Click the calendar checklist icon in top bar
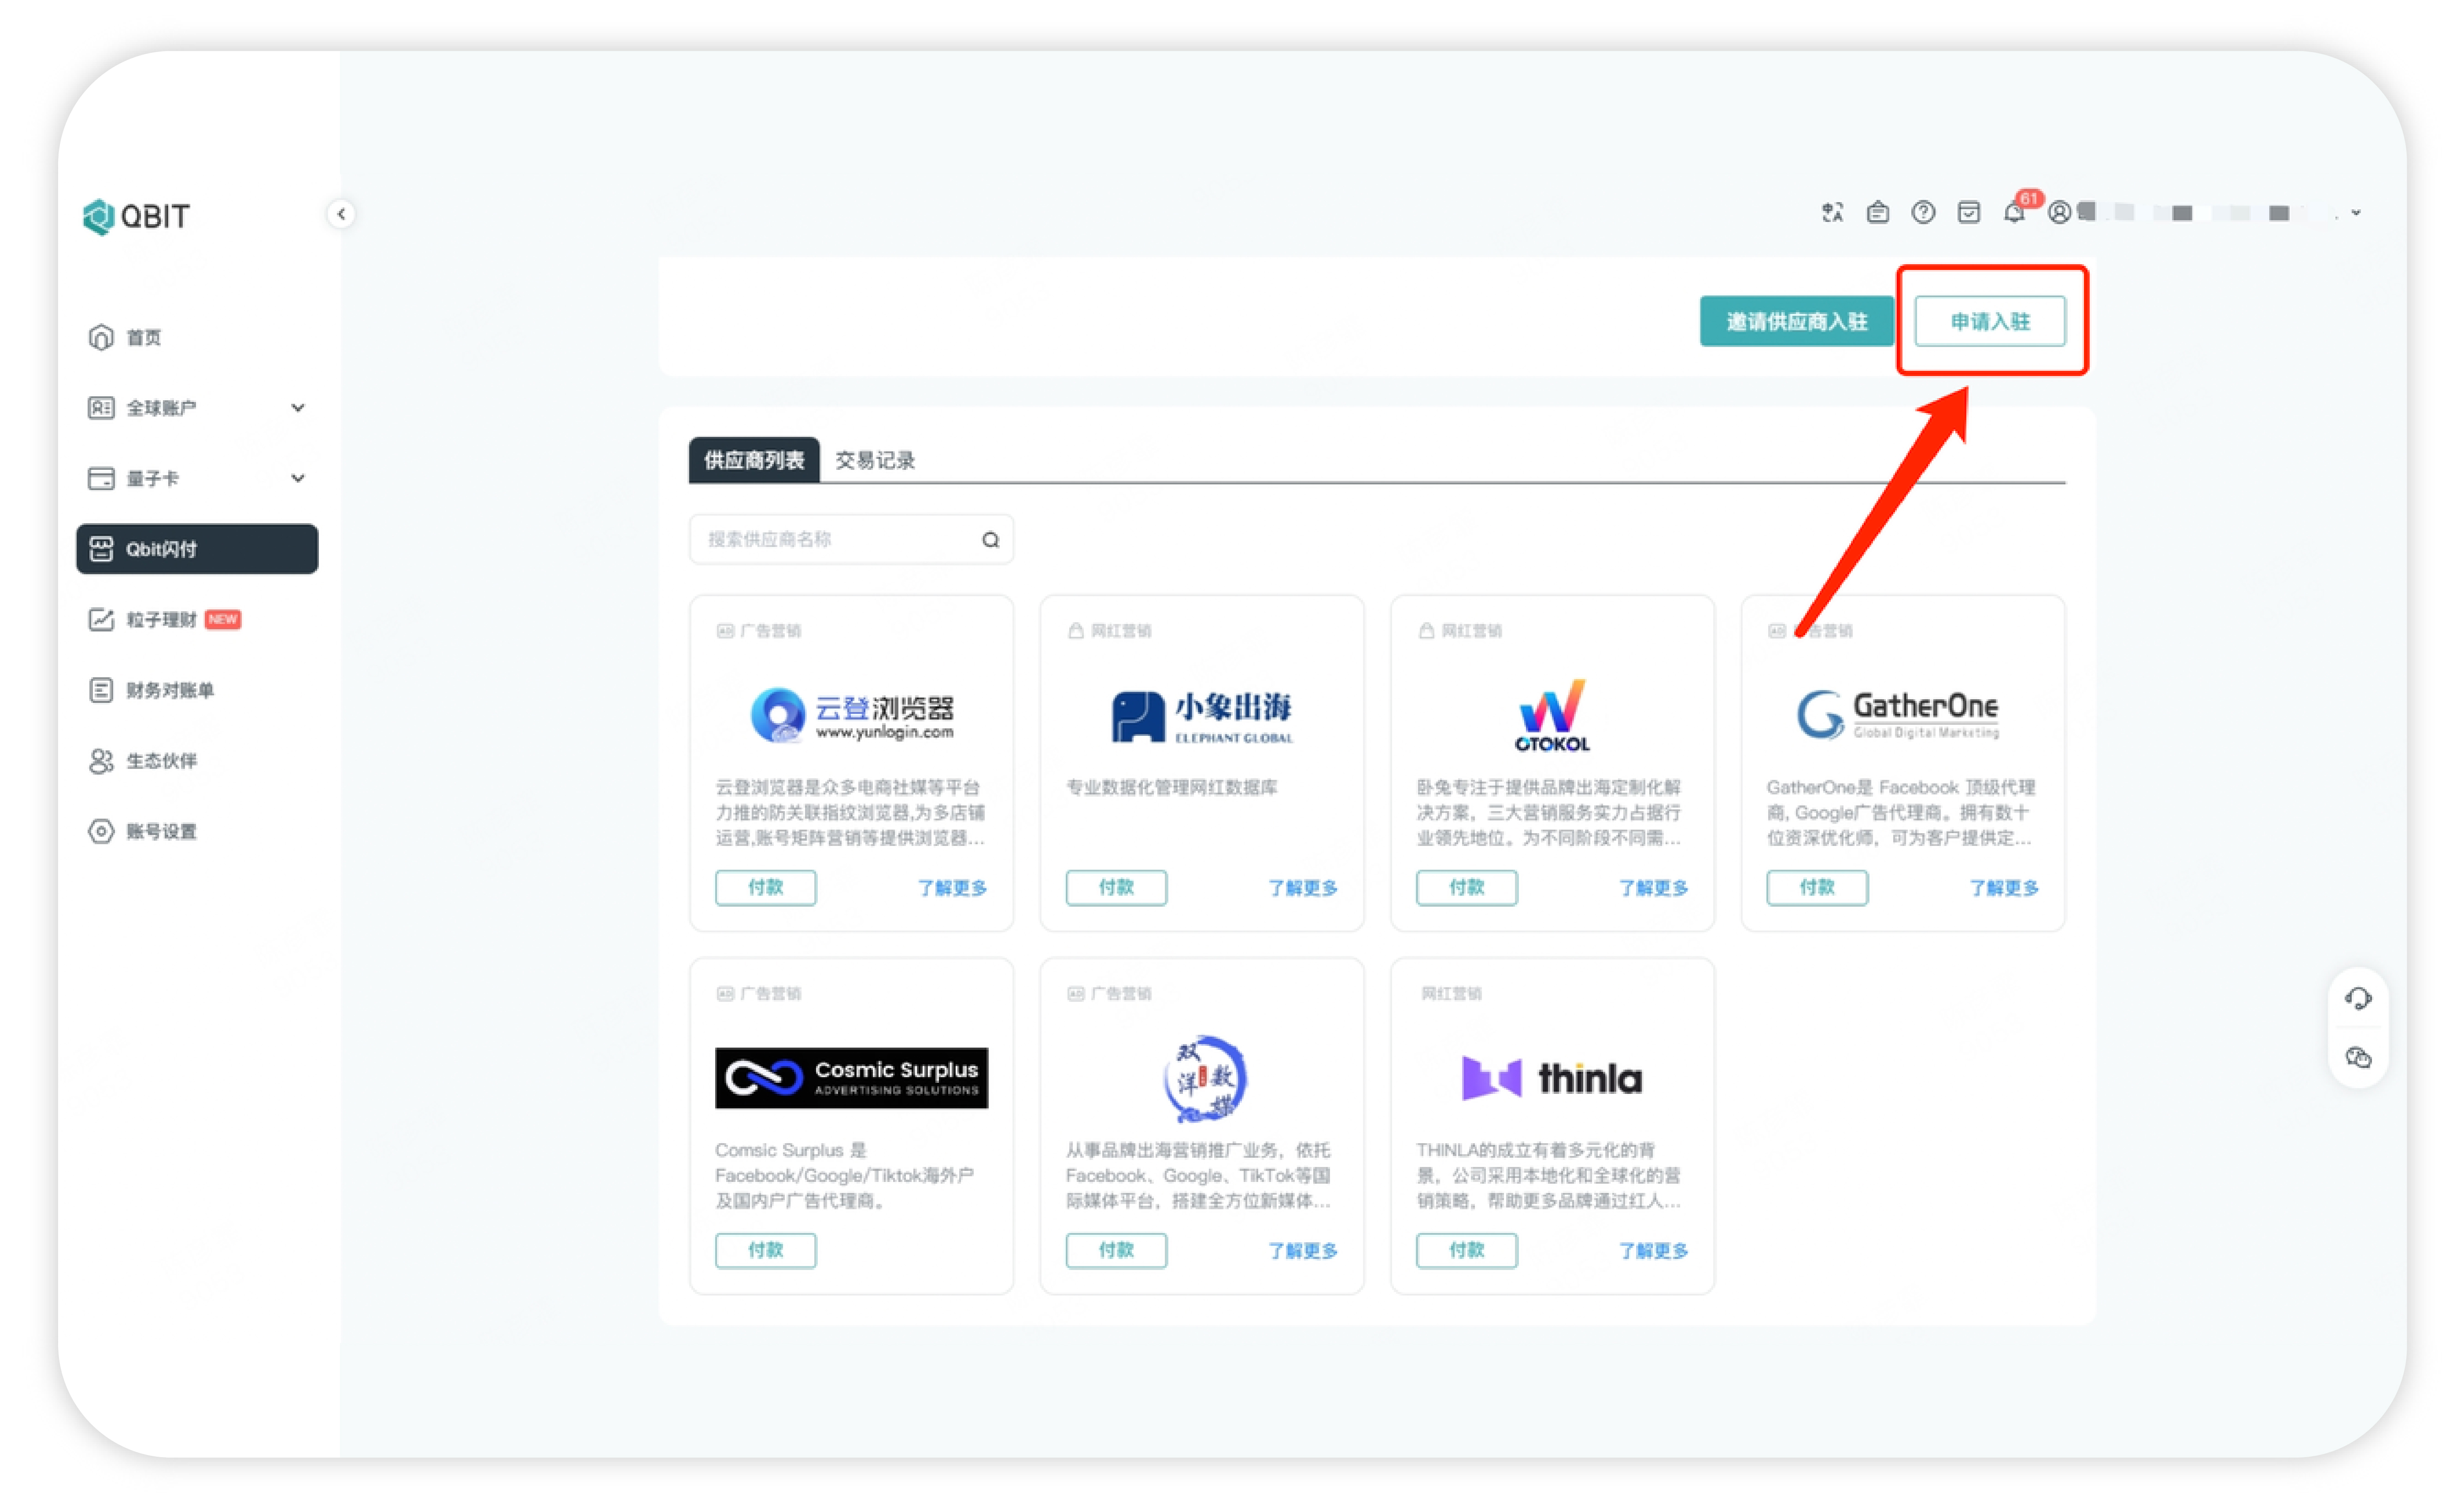 [x=1969, y=212]
